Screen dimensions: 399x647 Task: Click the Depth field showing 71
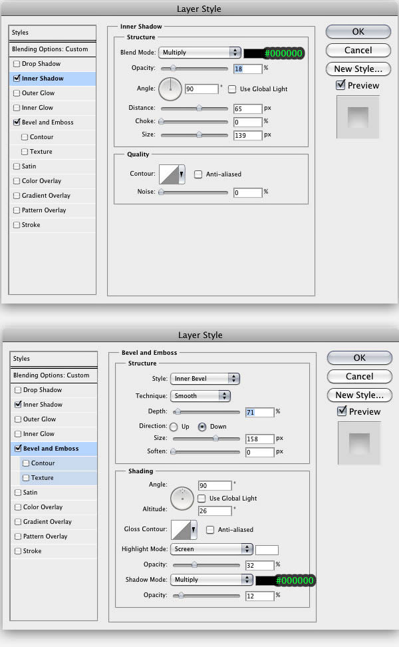click(x=259, y=412)
